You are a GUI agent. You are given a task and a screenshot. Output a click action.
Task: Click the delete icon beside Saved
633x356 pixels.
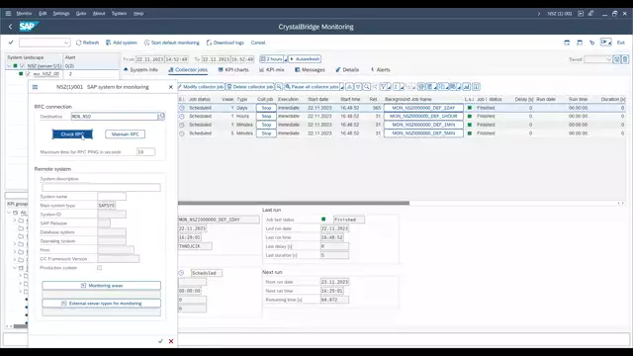(x=625, y=59)
